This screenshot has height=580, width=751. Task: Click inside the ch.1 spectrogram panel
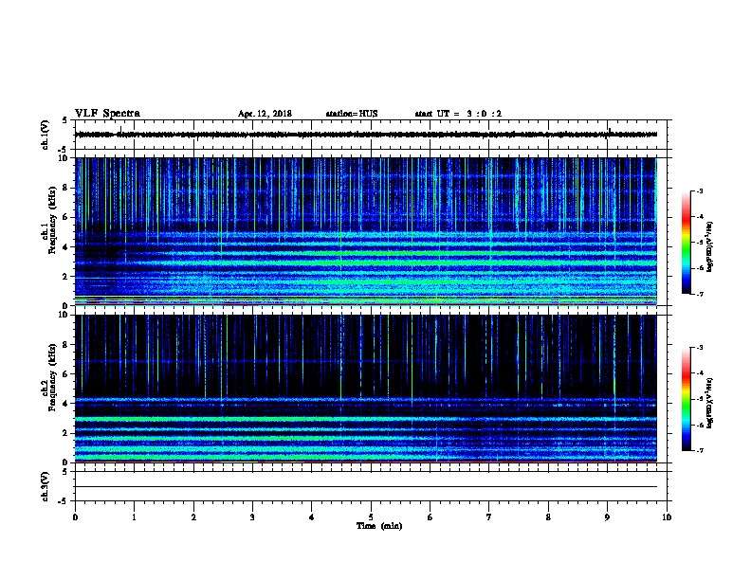point(365,231)
